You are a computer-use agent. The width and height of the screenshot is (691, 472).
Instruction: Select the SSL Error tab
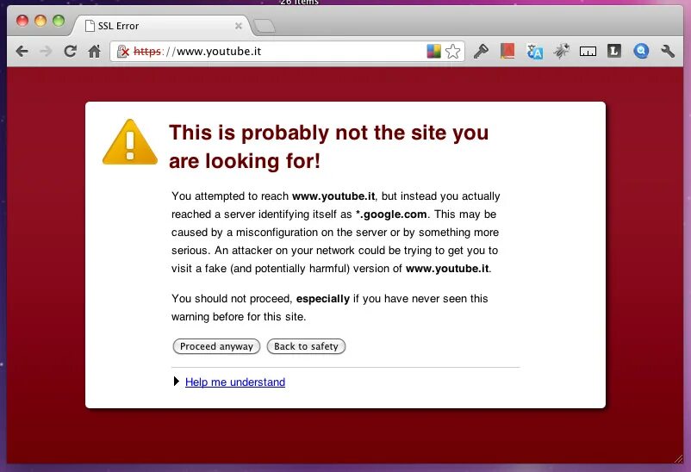[161, 26]
